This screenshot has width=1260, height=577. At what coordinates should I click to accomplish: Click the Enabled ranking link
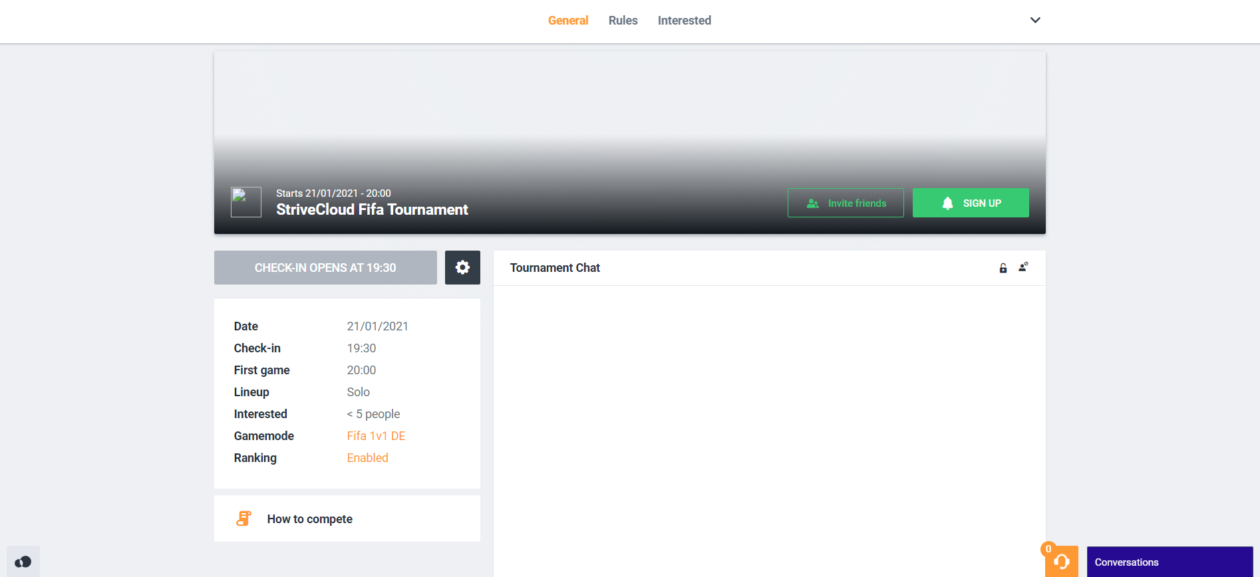(x=367, y=458)
